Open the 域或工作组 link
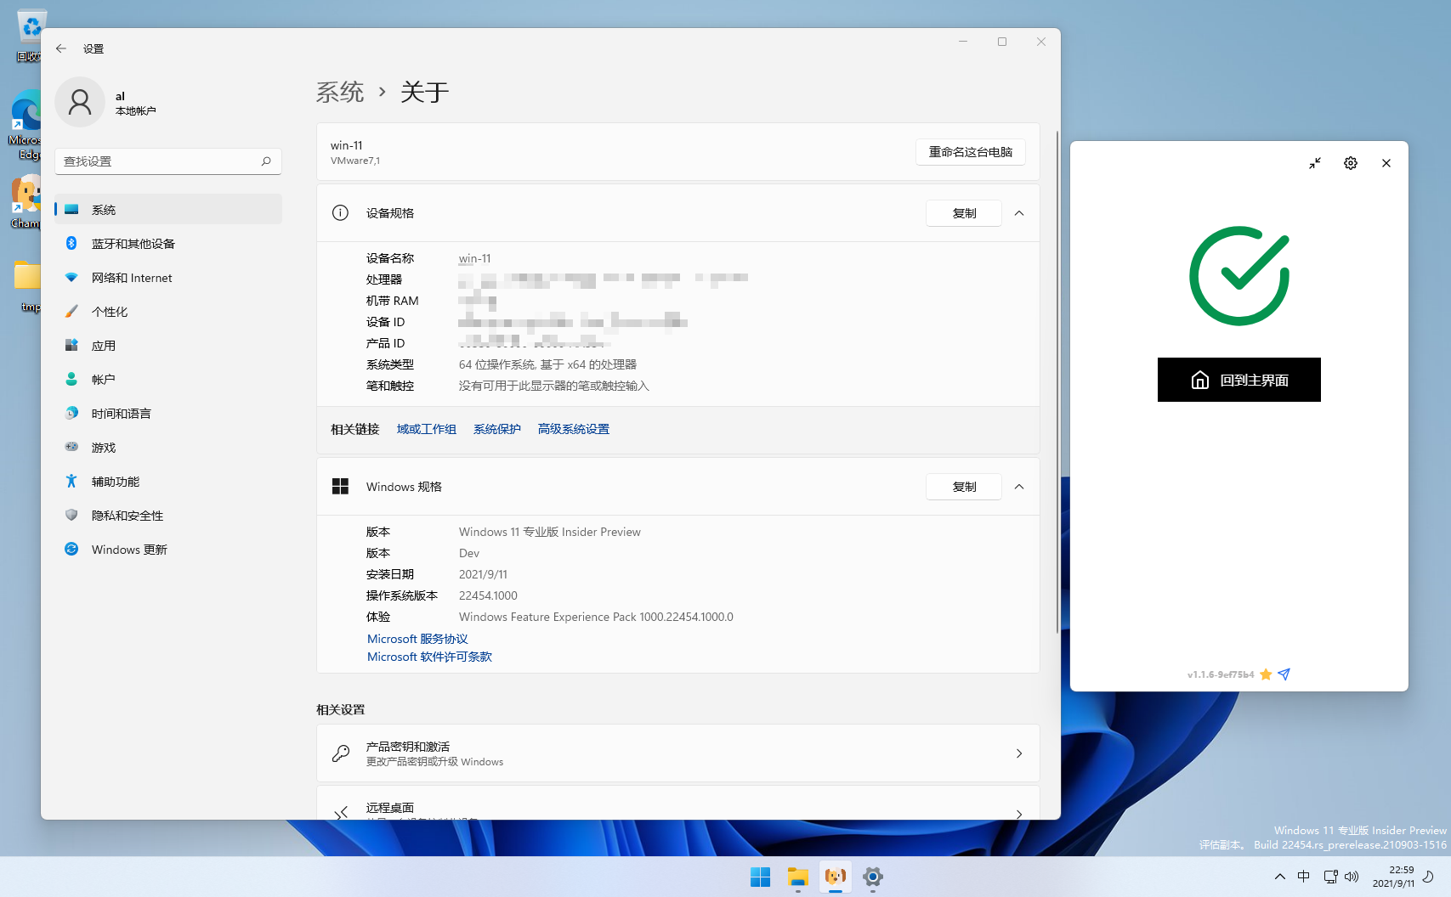The width and height of the screenshot is (1451, 897). (x=427, y=430)
